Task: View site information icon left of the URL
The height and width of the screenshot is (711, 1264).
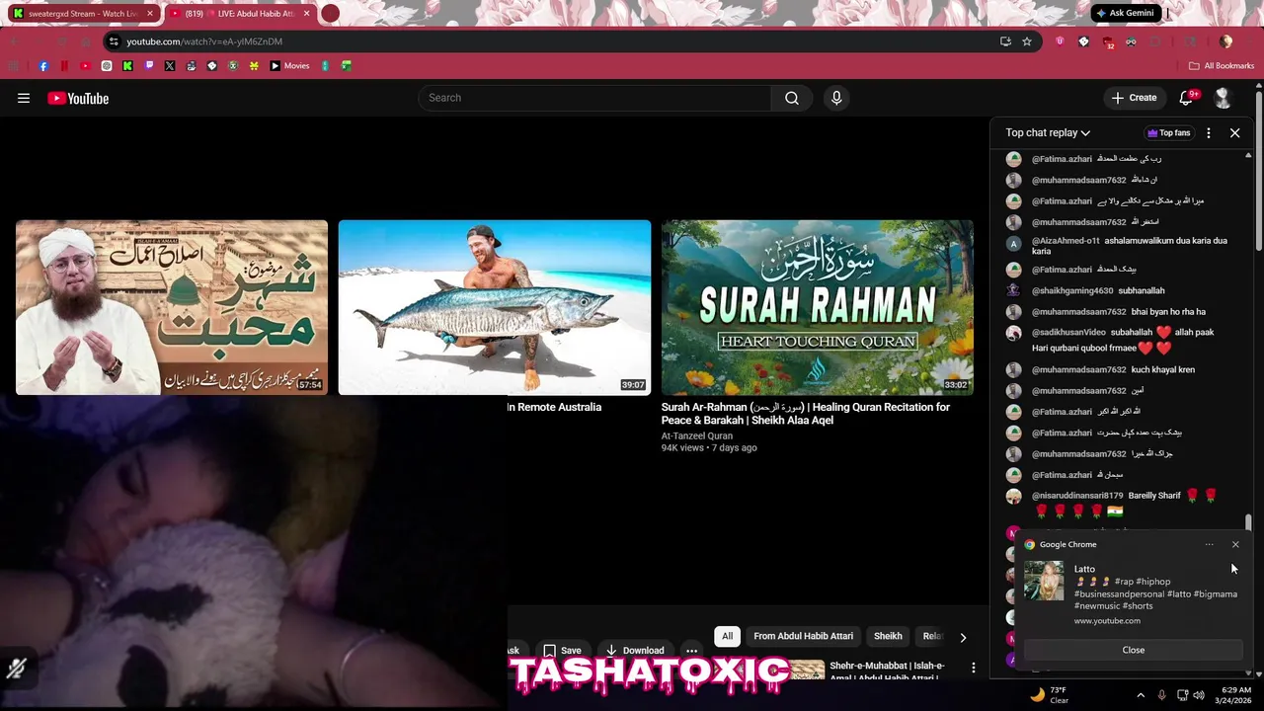Action: point(115,41)
